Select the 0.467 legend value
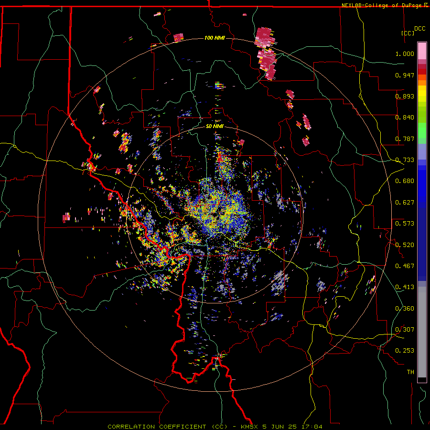 tap(405, 266)
